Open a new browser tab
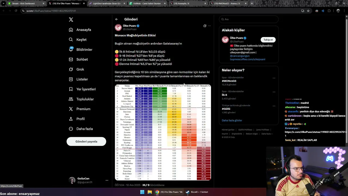 252,4
